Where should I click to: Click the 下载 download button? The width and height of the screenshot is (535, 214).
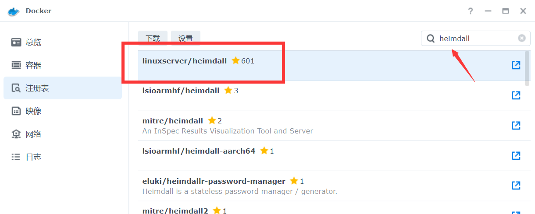coord(153,39)
